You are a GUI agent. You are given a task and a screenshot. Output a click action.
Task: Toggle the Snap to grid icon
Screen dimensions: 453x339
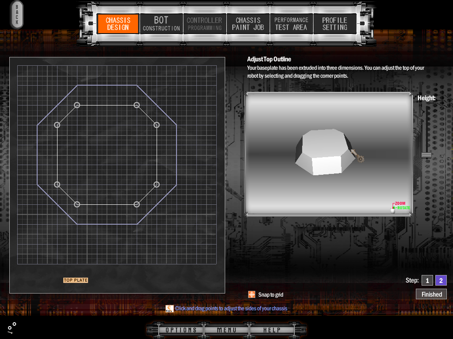(x=252, y=294)
